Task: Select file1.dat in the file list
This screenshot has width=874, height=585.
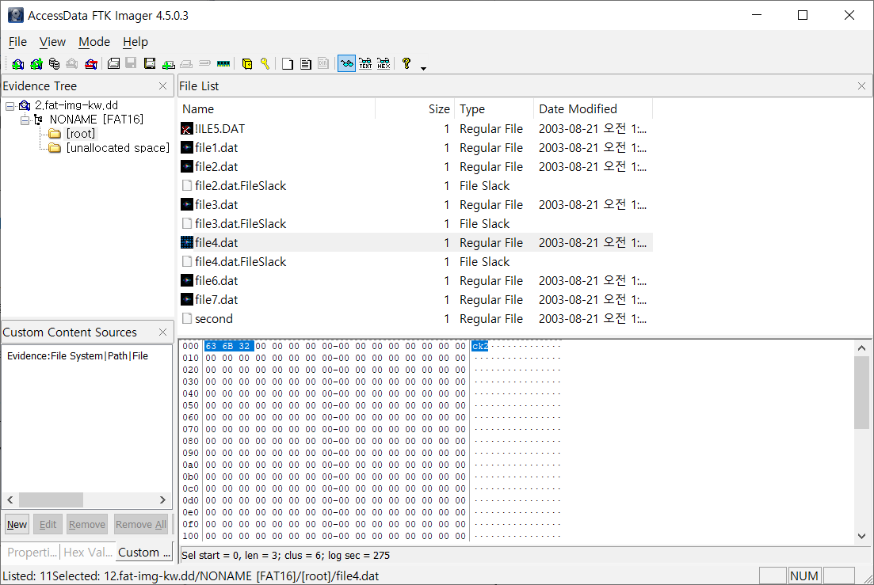Action: coord(216,148)
